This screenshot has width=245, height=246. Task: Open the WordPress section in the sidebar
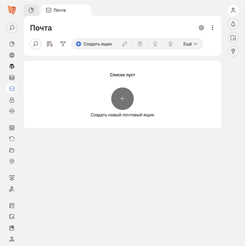coord(12,66)
